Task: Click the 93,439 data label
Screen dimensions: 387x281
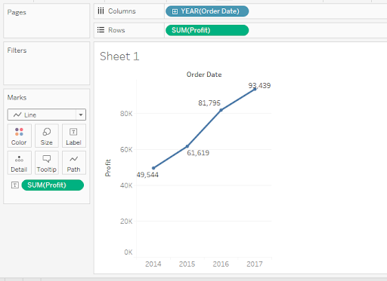Action: [x=259, y=86]
